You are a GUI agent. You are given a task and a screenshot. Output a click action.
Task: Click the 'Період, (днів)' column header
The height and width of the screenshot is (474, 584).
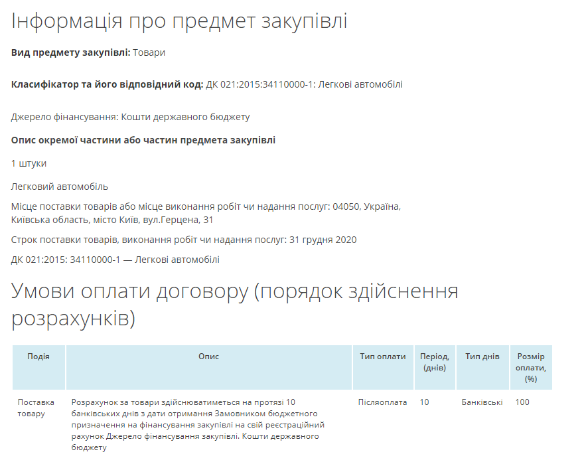pos(434,362)
